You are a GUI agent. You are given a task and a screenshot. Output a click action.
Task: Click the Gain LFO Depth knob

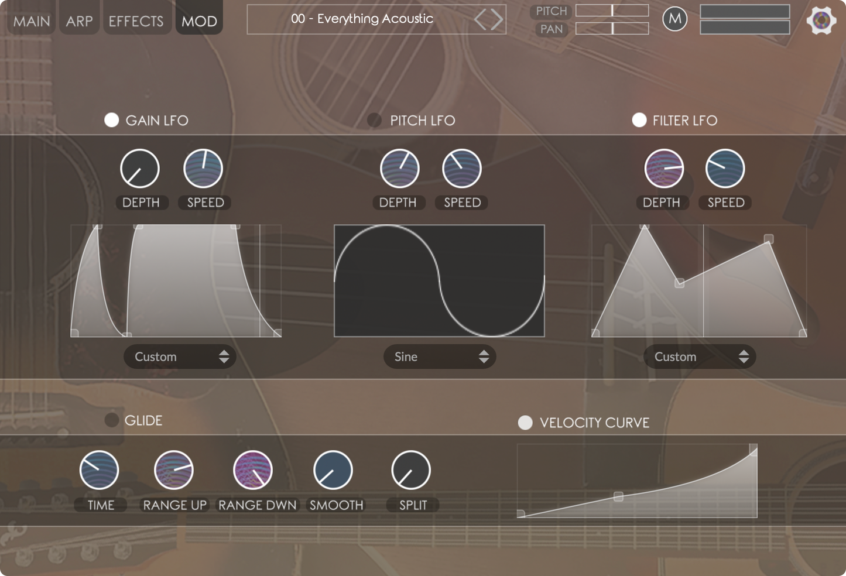[x=140, y=169]
